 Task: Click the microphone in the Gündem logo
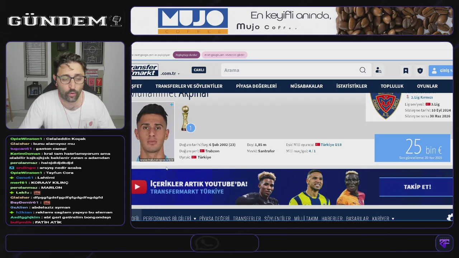117,21
